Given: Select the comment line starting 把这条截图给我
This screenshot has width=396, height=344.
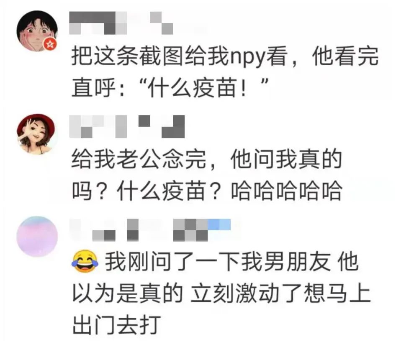Looking at the screenshot, I should coord(225,56).
